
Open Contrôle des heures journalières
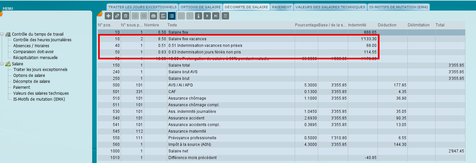click(42, 40)
